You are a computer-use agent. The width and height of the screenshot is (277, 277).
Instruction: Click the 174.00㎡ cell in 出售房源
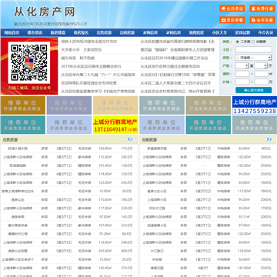point(105,174)
